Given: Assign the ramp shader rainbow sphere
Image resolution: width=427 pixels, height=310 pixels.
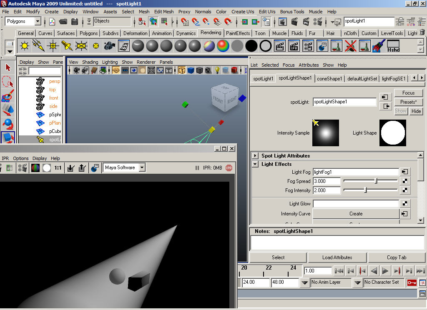Looking at the screenshot, I should 223,46.
